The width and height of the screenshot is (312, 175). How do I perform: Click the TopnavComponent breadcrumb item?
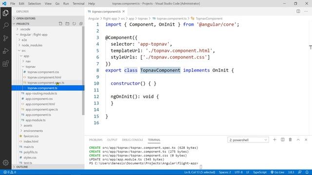click(209, 18)
